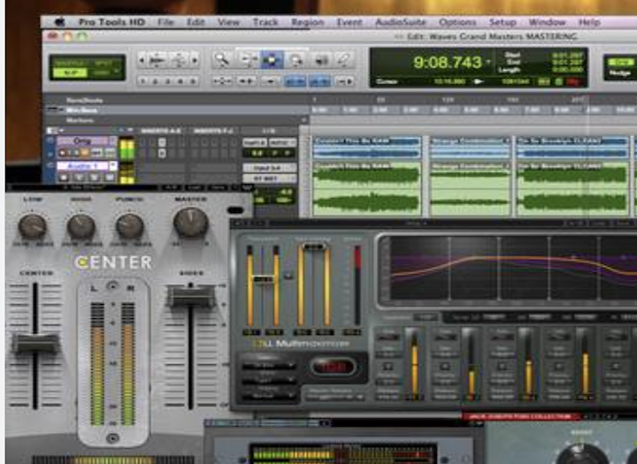Click the MIDI zoom button
This screenshot has width=637, height=464.
point(179,60)
